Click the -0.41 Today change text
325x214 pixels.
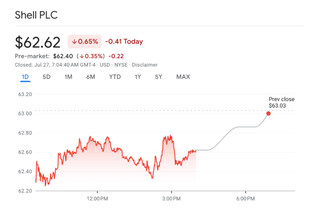point(124,42)
